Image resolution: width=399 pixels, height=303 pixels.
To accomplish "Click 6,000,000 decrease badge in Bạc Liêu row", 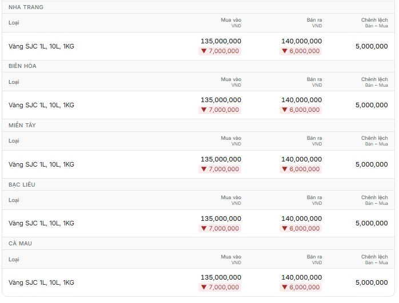I will click(301, 228).
